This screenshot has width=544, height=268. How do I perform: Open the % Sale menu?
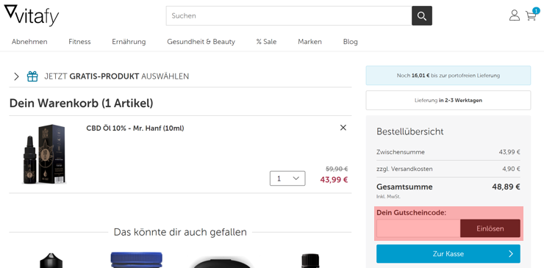coord(266,42)
